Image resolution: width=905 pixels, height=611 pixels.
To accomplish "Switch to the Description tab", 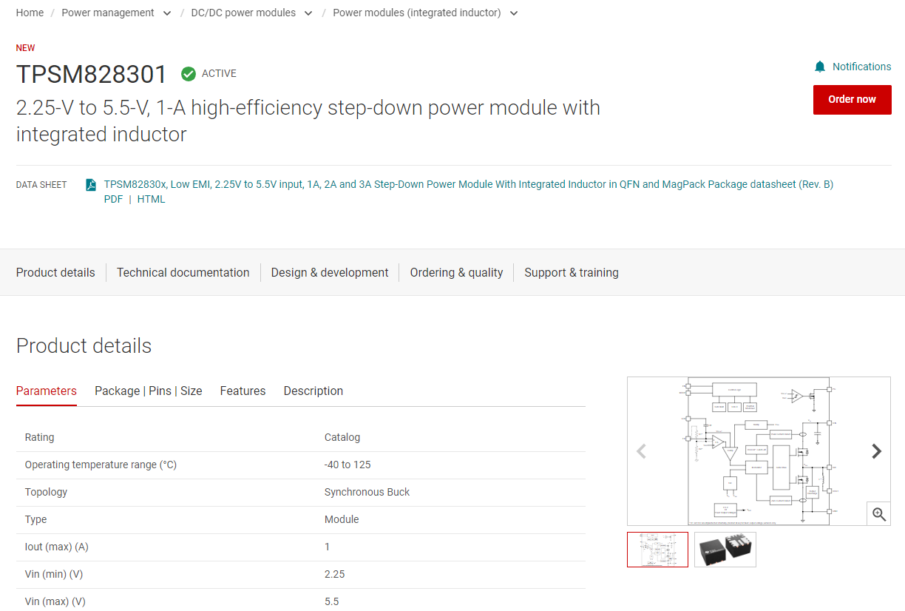I will pyautogui.click(x=313, y=391).
